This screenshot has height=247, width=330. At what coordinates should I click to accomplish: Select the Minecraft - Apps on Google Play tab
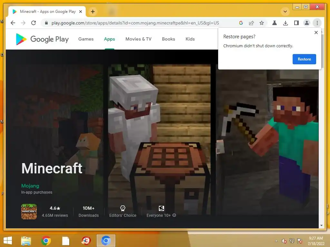(x=47, y=12)
